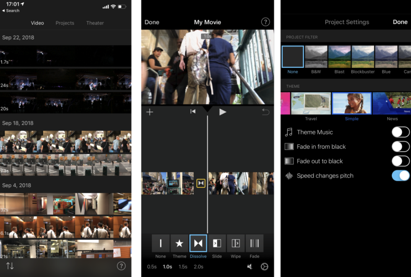Tap Done in Project Settings

[400, 22]
